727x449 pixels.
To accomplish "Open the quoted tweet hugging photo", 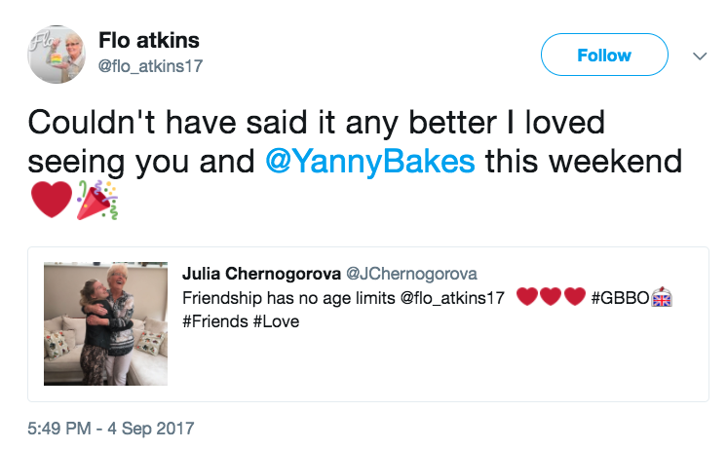I will [x=106, y=323].
